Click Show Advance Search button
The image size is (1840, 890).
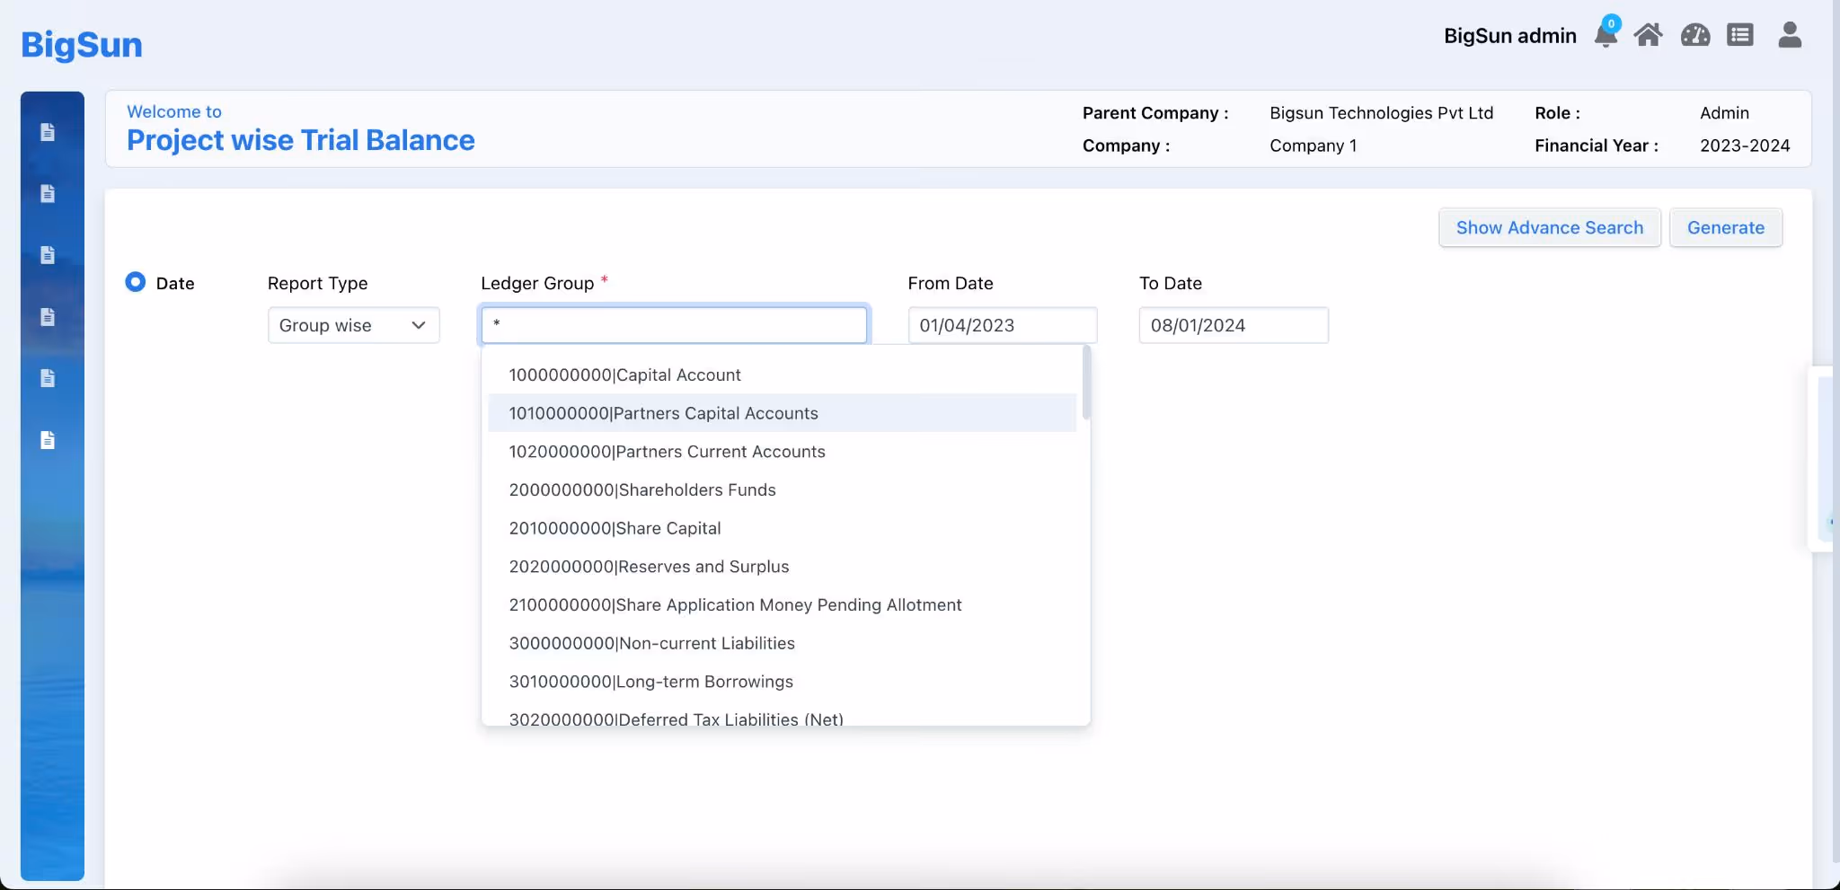pyautogui.click(x=1550, y=227)
